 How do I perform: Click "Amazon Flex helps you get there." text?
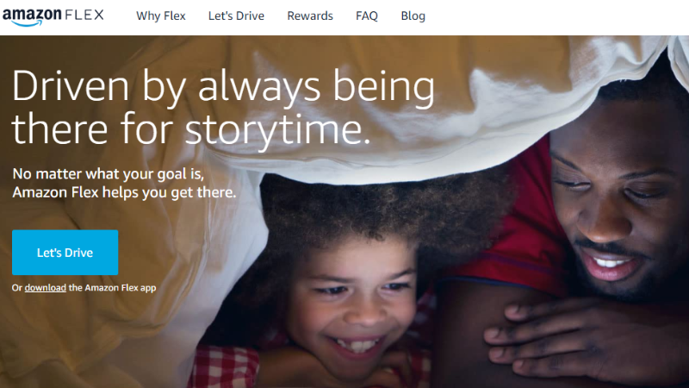pyautogui.click(x=124, y=192)
